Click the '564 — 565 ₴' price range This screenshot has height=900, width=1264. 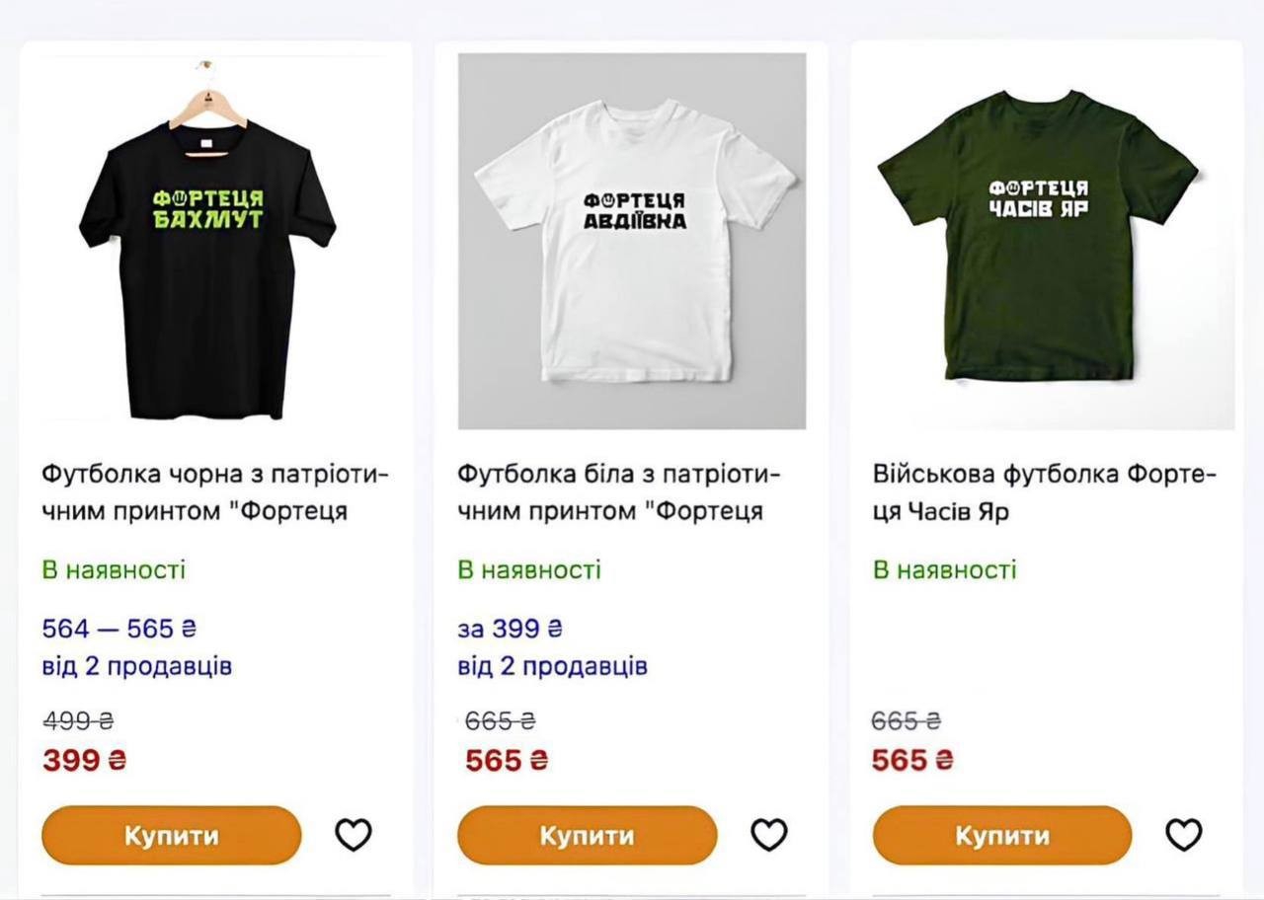click(118, 629)
